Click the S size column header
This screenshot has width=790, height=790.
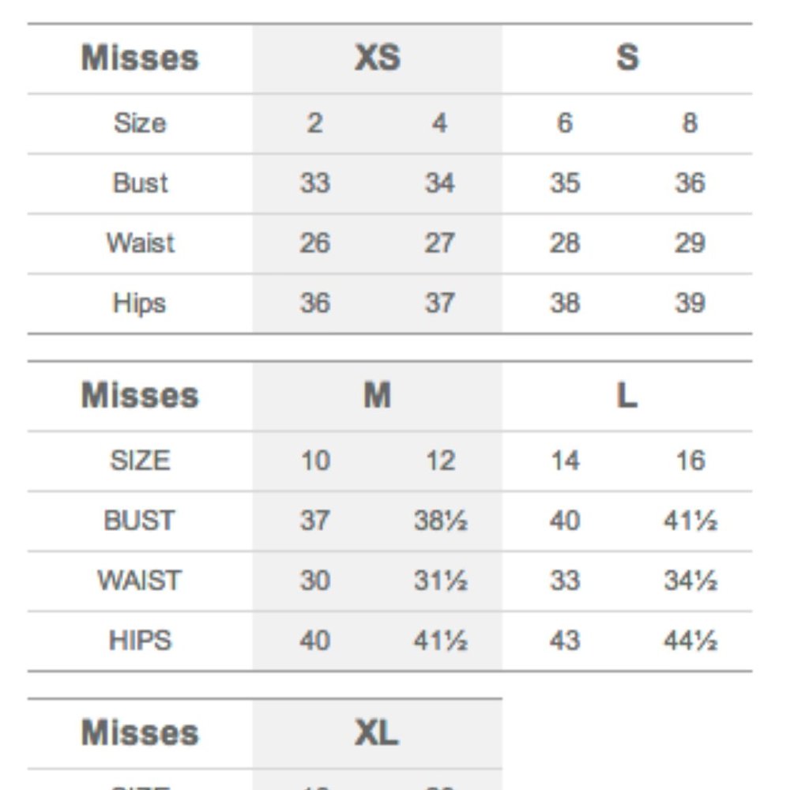coord(626,58)
